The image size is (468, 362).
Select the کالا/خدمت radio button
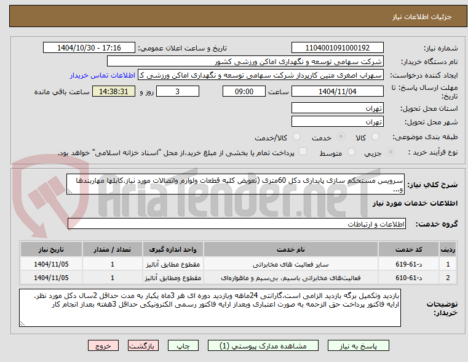[296, 137]
